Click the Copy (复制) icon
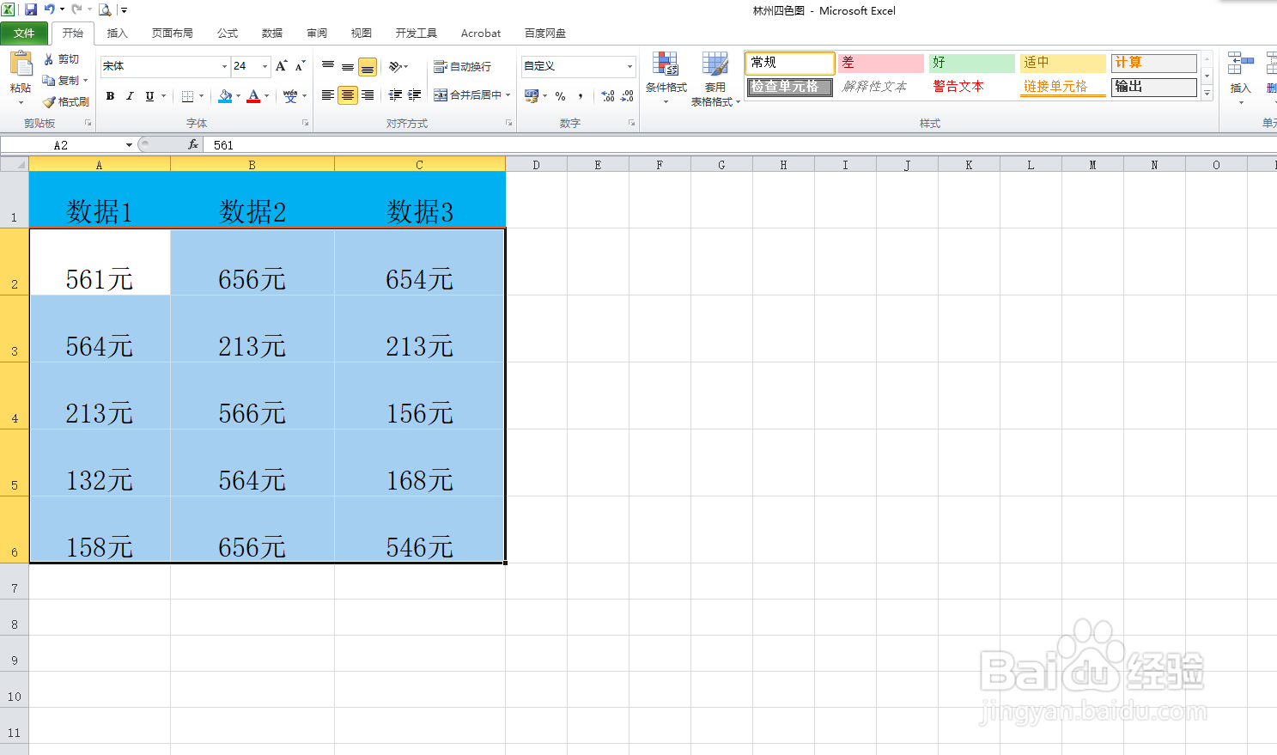The width and height of the screenshot is (1277, 755). click(x=49, y=80)
